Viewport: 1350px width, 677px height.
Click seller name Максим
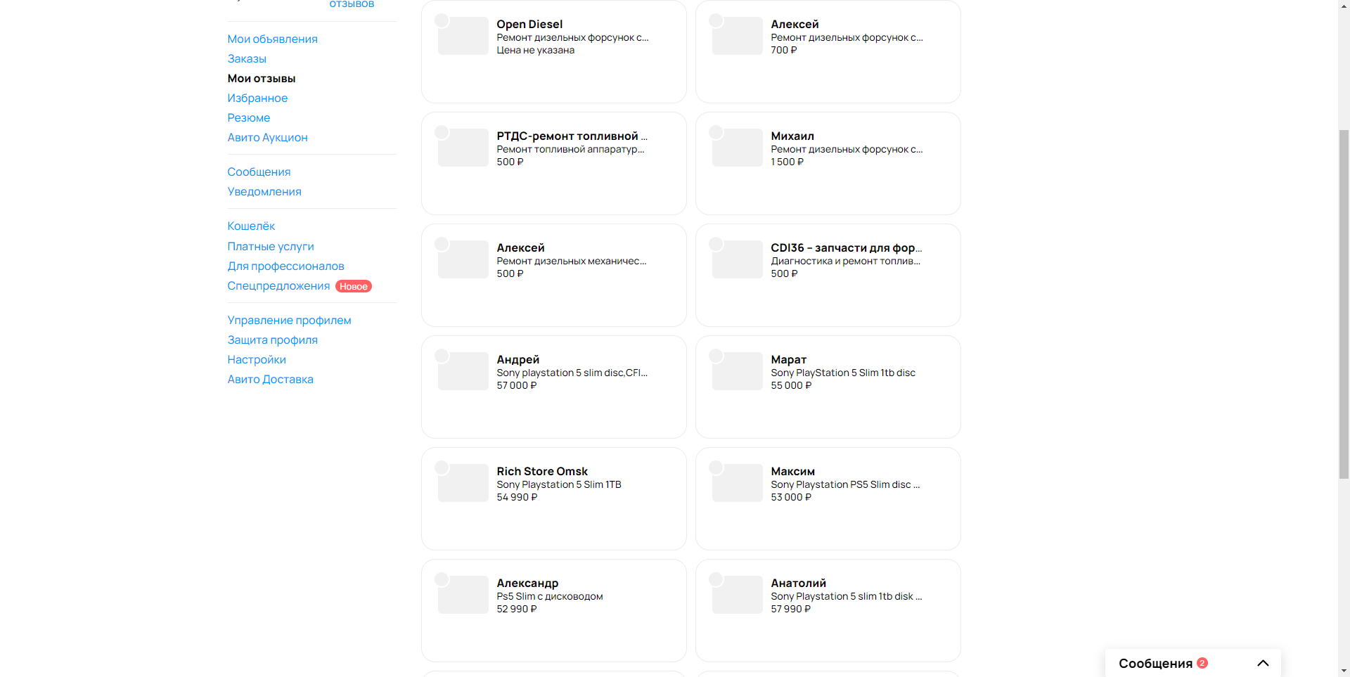click(793, 472)
